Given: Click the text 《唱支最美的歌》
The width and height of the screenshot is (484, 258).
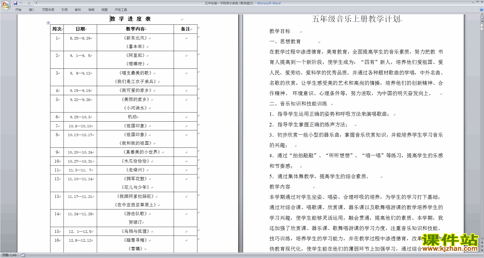Looking at the screenshot, I should (x=135, y=73).
